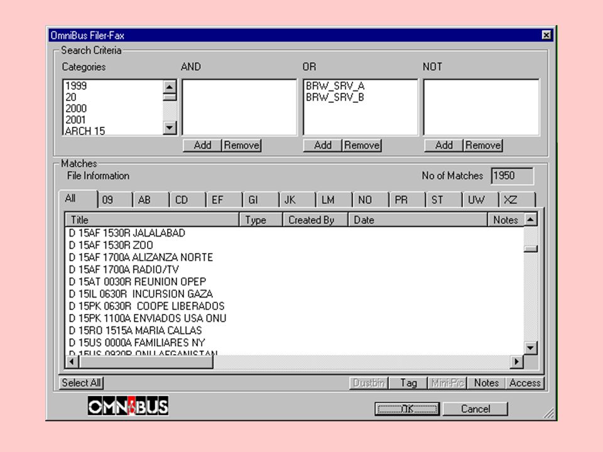Click the empty AND criteria list box
The height and width of the screenshot is (452, 603).
pyautogui.click(x=239, y=107)
